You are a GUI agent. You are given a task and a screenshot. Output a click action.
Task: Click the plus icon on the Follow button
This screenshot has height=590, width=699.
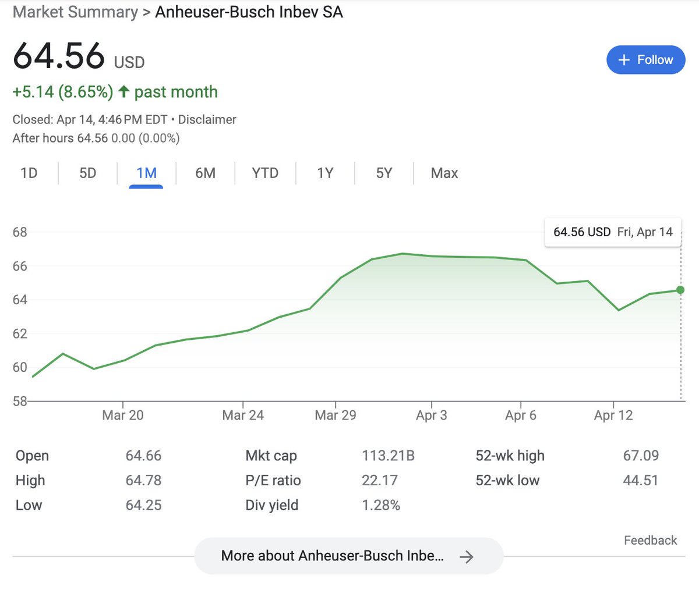pos(624,60)
